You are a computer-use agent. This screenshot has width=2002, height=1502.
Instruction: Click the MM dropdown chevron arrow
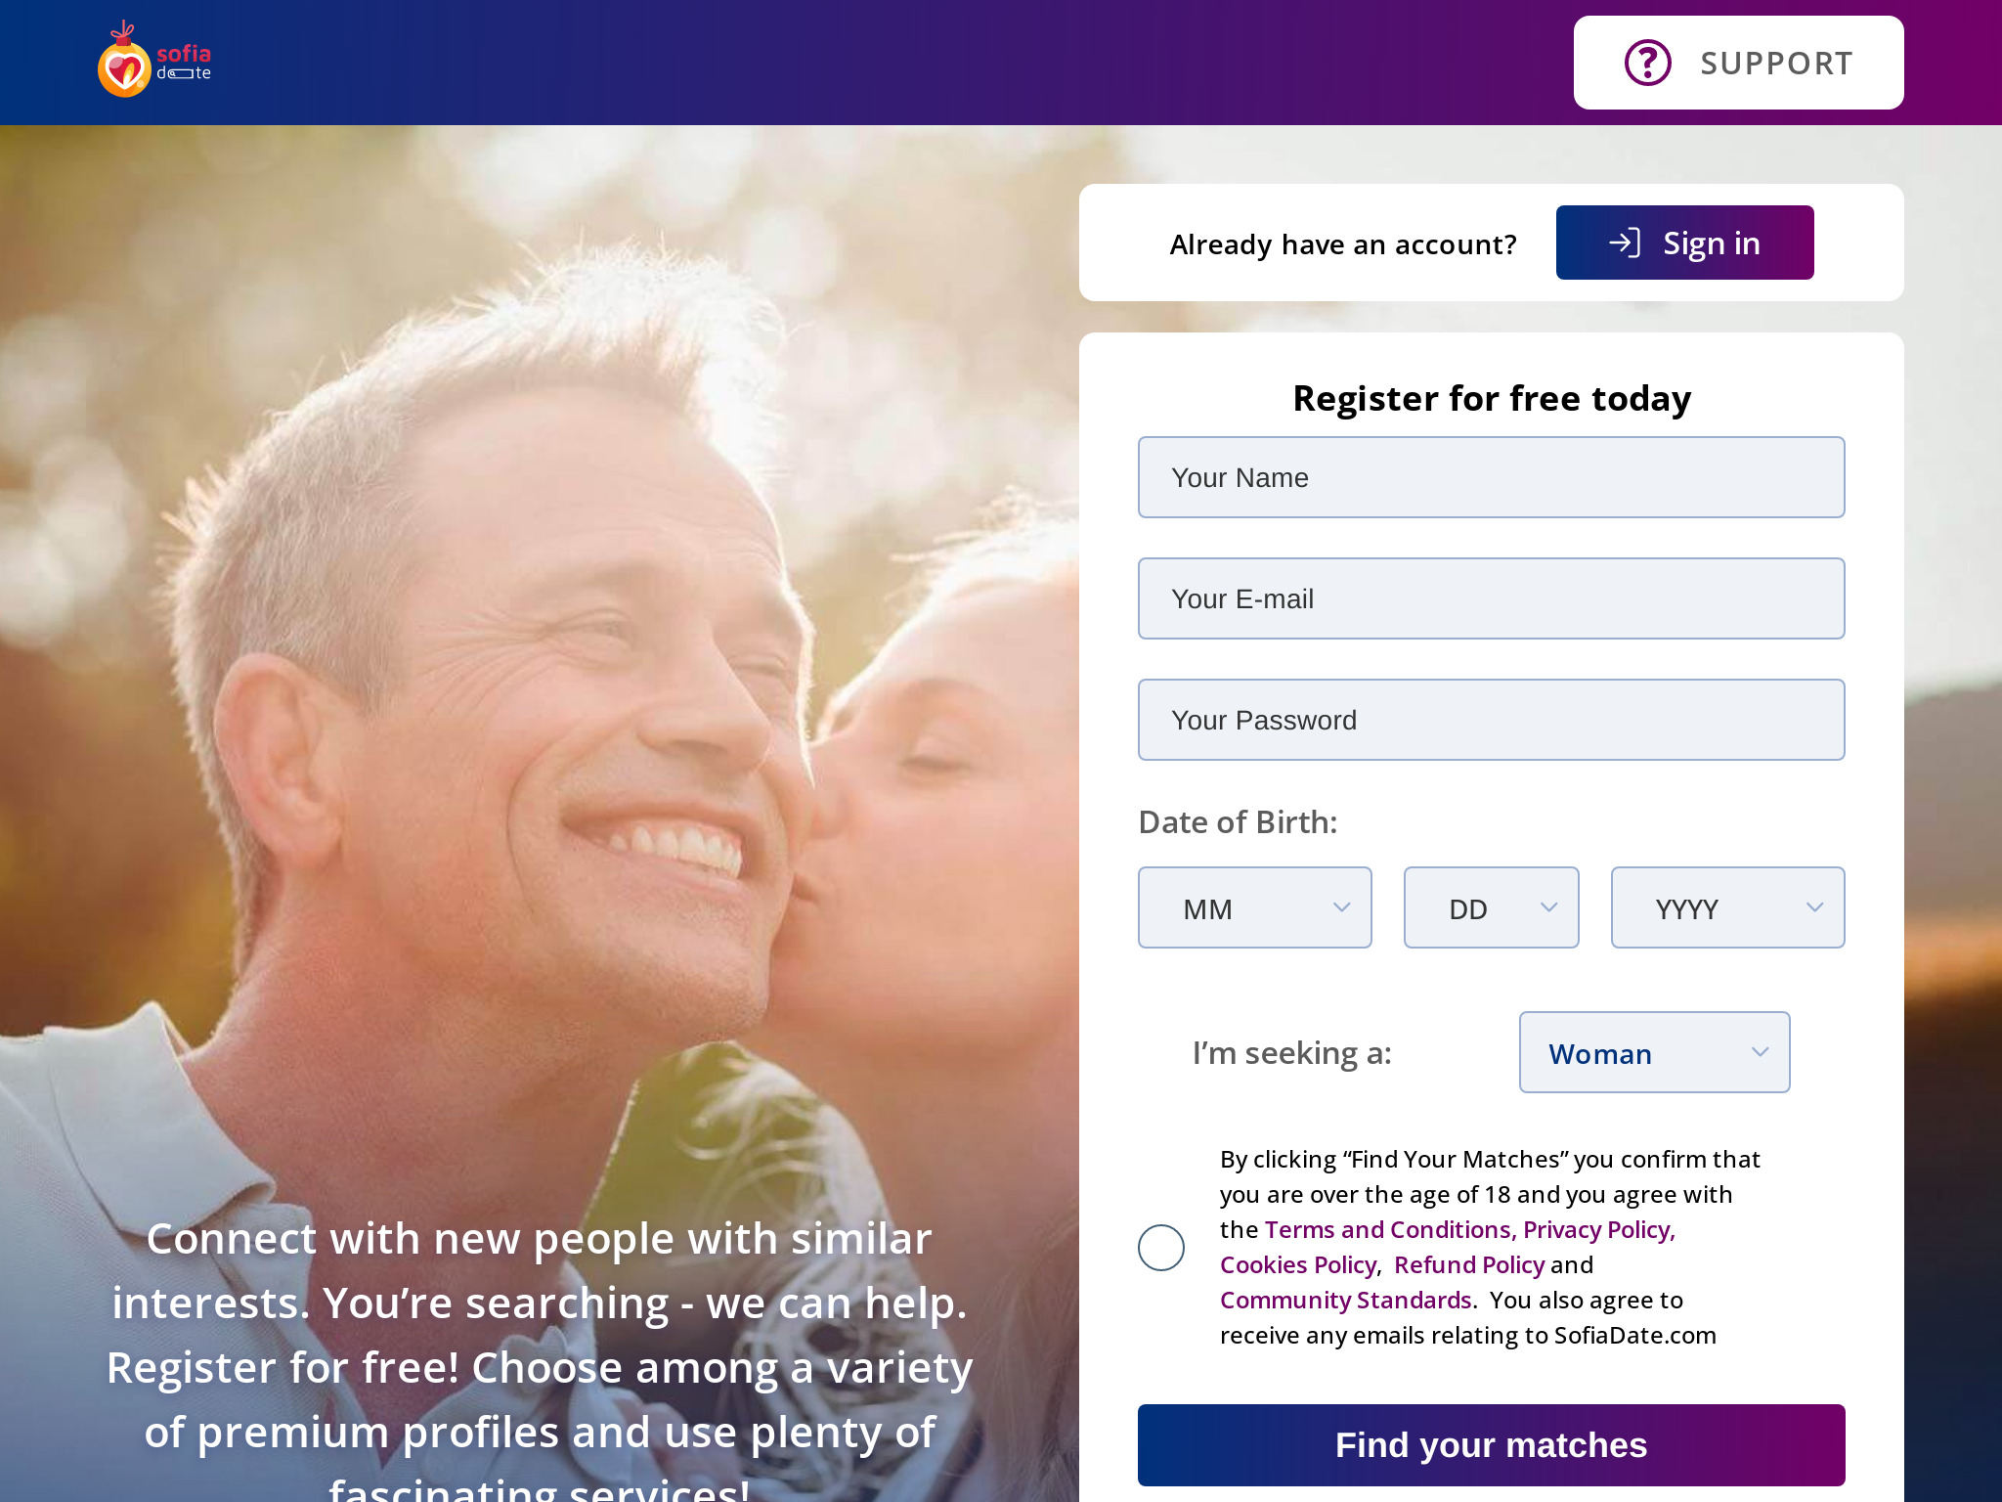(1341, 907)
